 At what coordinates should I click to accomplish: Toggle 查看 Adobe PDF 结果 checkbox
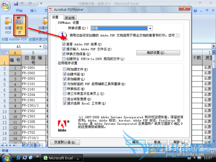tap(64, 44)
